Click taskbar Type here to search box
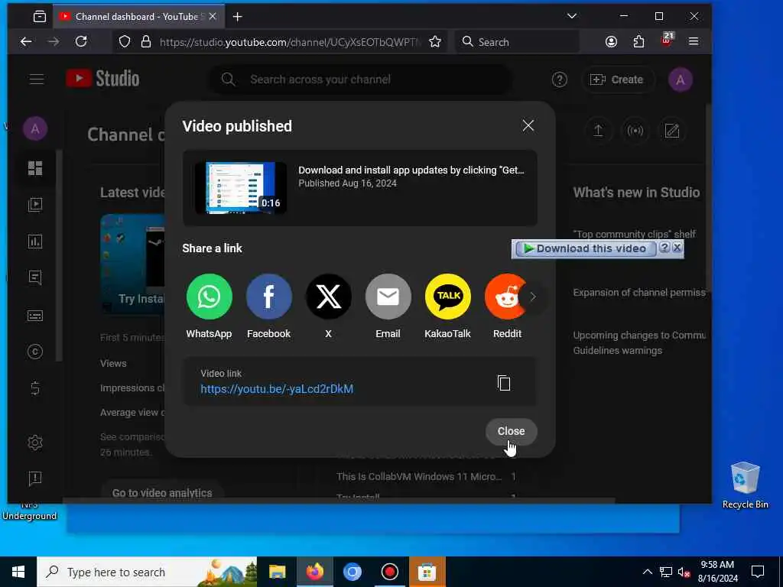Viewport: 783px width, 587px height. tap(147, 572)
